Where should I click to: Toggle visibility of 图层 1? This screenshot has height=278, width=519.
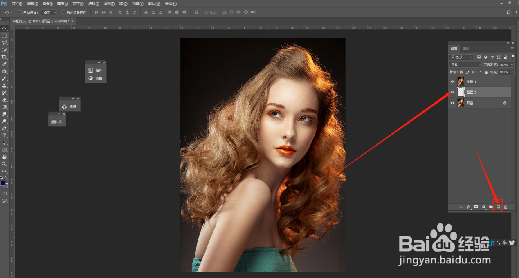[452, 81]
